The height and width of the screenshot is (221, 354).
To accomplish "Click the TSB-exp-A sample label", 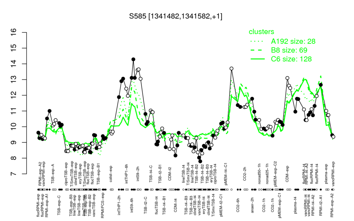I will [x=53, y=173].
